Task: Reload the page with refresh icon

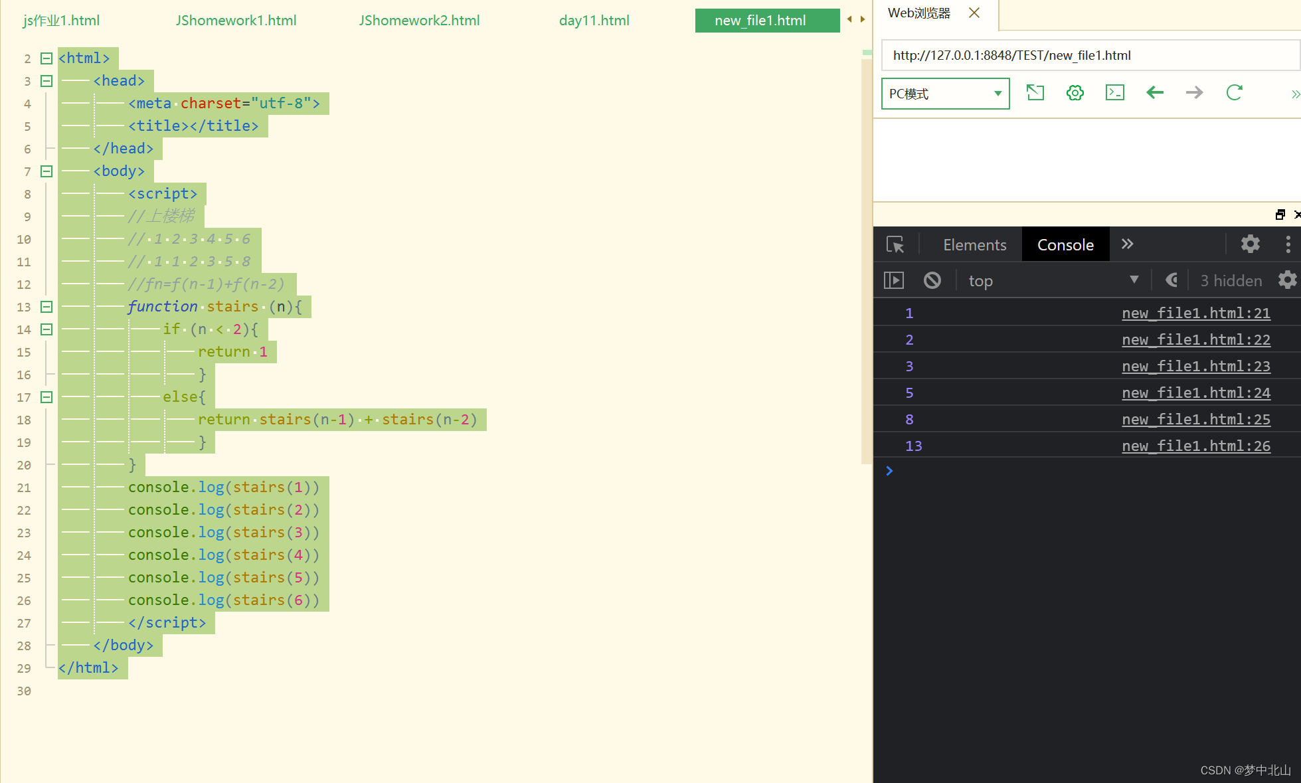Action: [x=1235, y=92]
